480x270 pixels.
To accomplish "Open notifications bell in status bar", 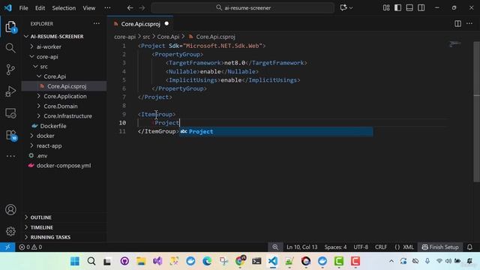I will (469, 247).
